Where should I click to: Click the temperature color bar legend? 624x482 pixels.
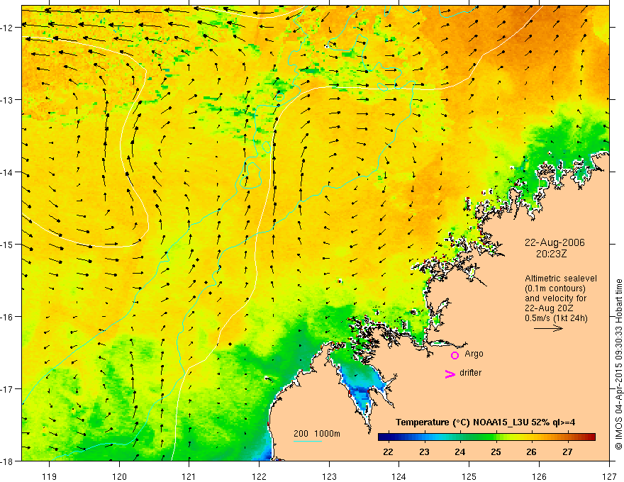[x=486, y=437]
